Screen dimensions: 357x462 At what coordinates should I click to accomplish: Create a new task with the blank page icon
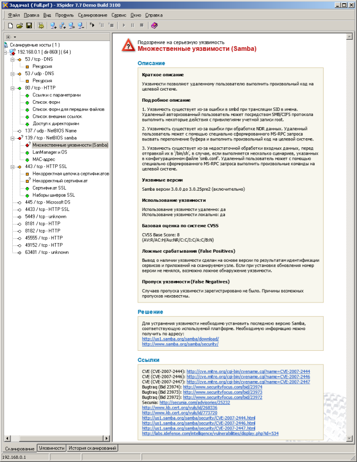10,25
